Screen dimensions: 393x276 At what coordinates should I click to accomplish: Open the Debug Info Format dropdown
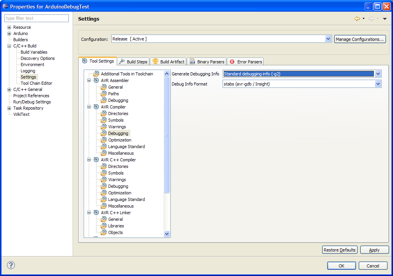[378, 84]
